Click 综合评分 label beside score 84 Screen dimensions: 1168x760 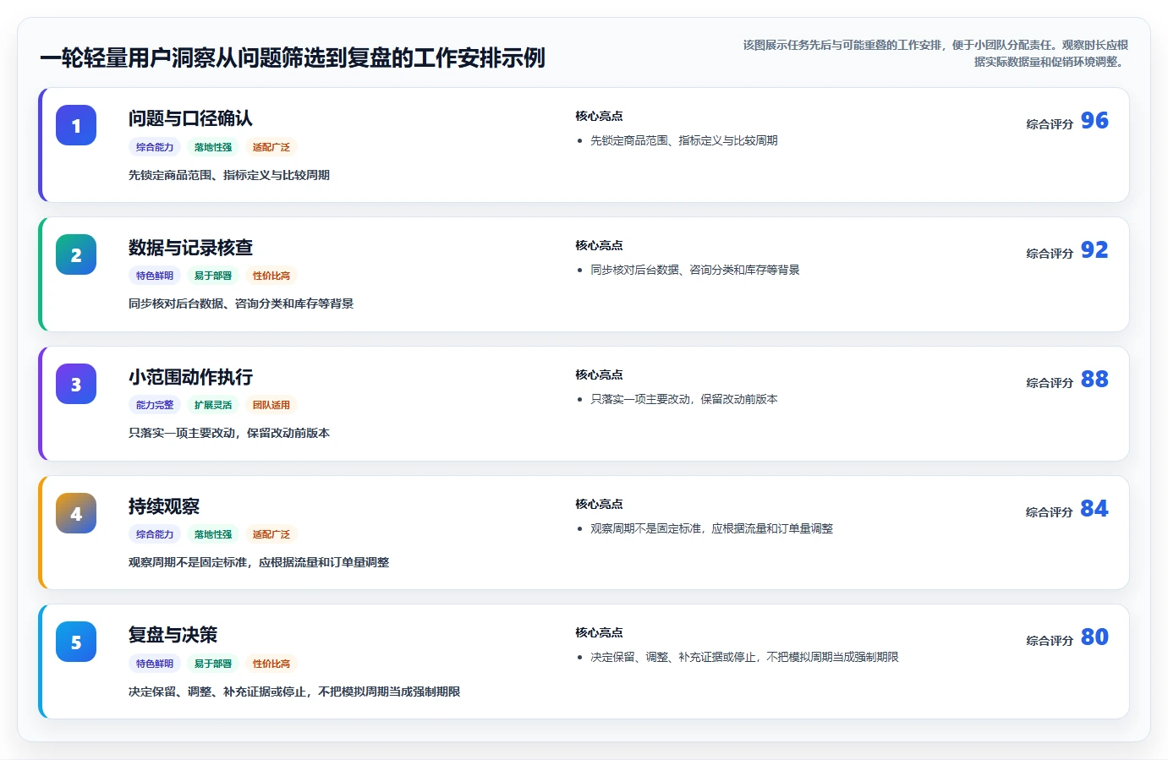tap(1050, 512)
